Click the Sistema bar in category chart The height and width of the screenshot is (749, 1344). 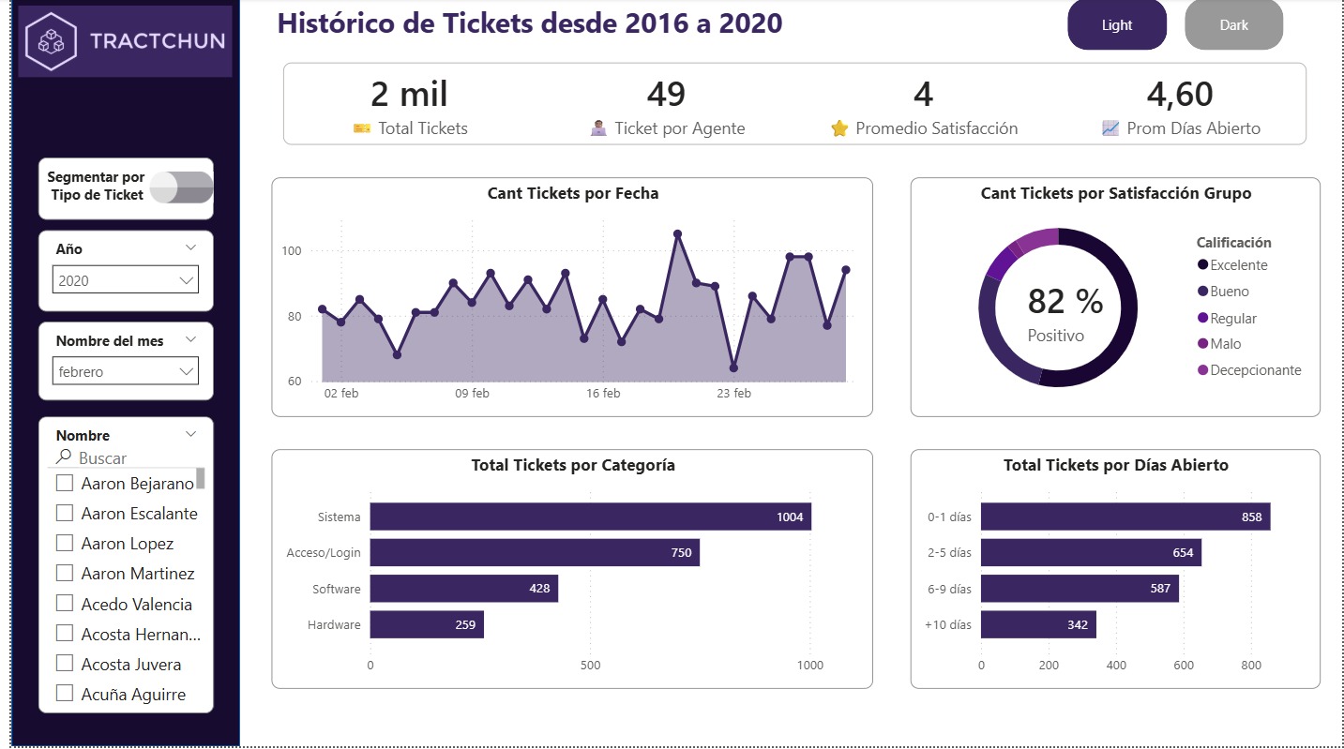click(x=590, y=517)
